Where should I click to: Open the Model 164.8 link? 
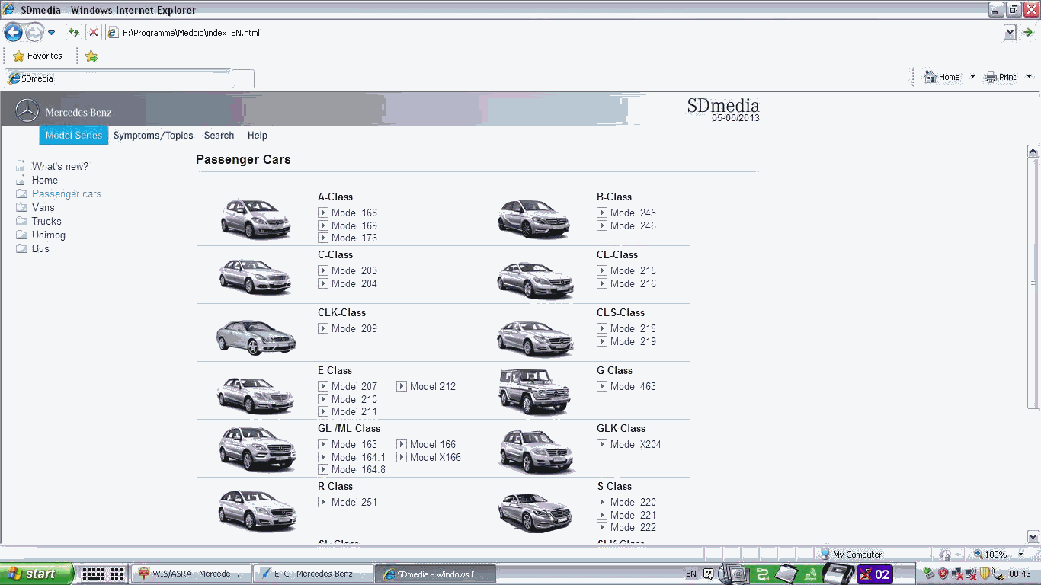click(358, 469)
